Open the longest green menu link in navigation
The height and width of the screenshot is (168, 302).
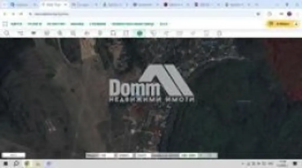(x=132, y=24)
